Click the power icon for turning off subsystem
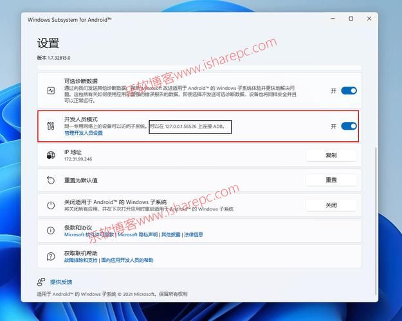Screen dimensions: 402x321 (x=51, y=206)
